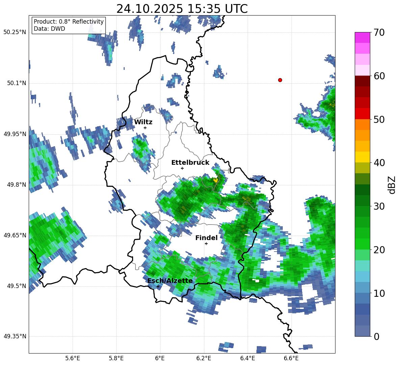Click the yellow high-reflectivity pixel east of Ettelbruck
Viewport: 400px width, 365px height.
tap(216, 180)
